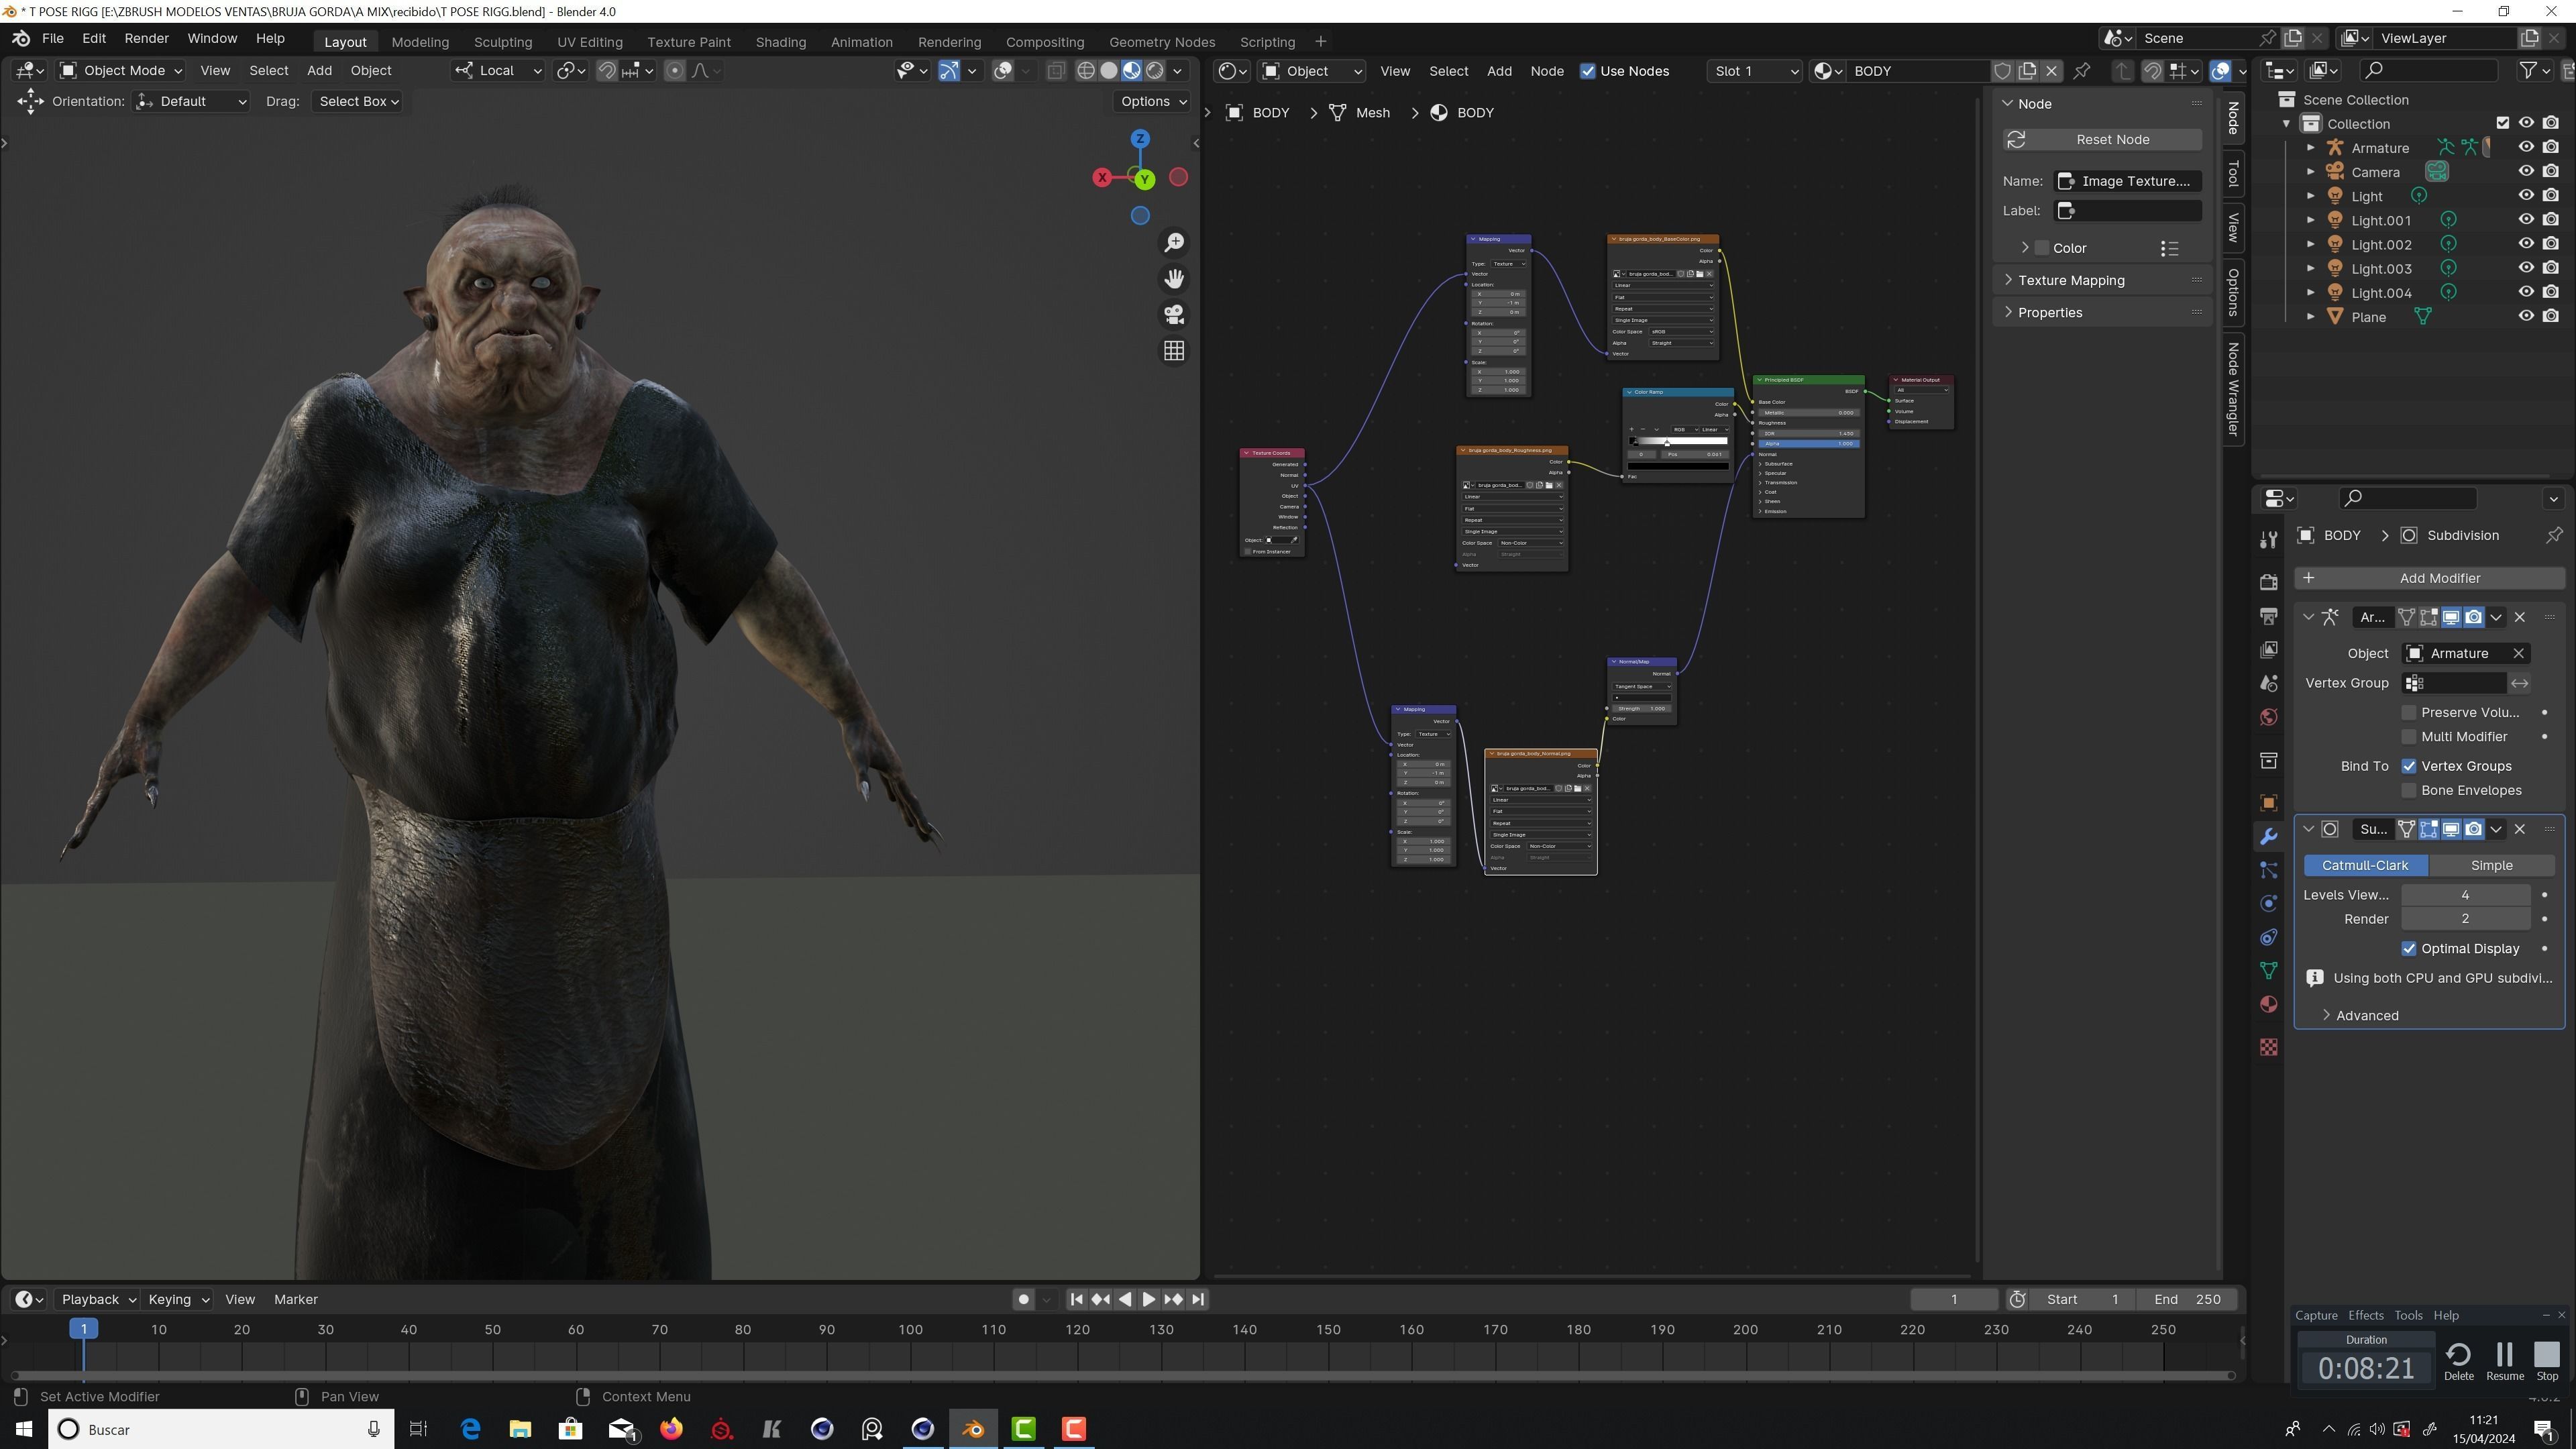The width and height of the screenshot is (2576, 1449).
Task: Expand the Texture Mapping panel
Action: point(2070,280)
